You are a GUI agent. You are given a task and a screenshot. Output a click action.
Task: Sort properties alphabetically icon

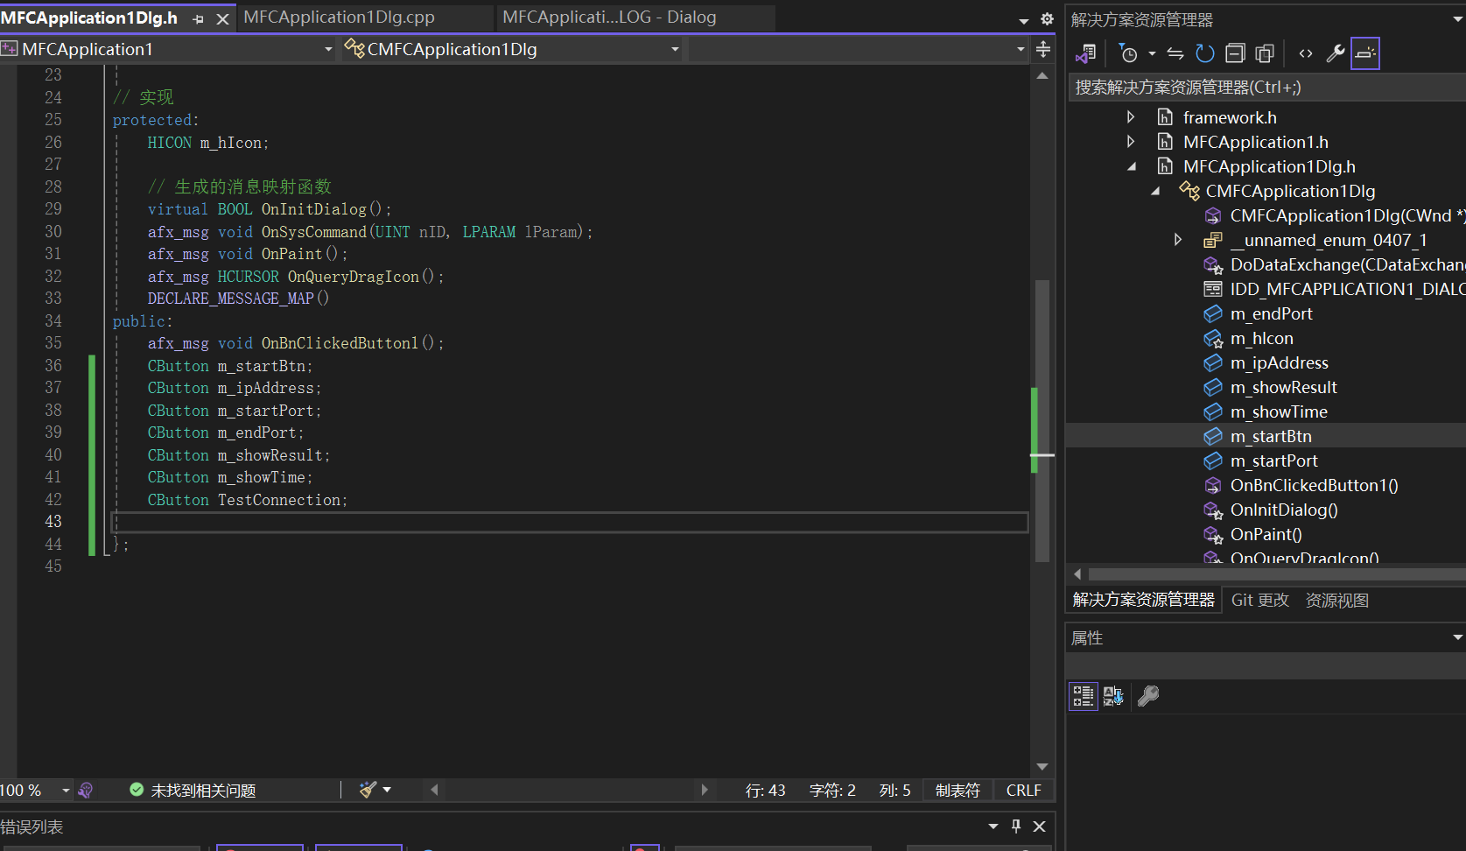pos(1113,696)
